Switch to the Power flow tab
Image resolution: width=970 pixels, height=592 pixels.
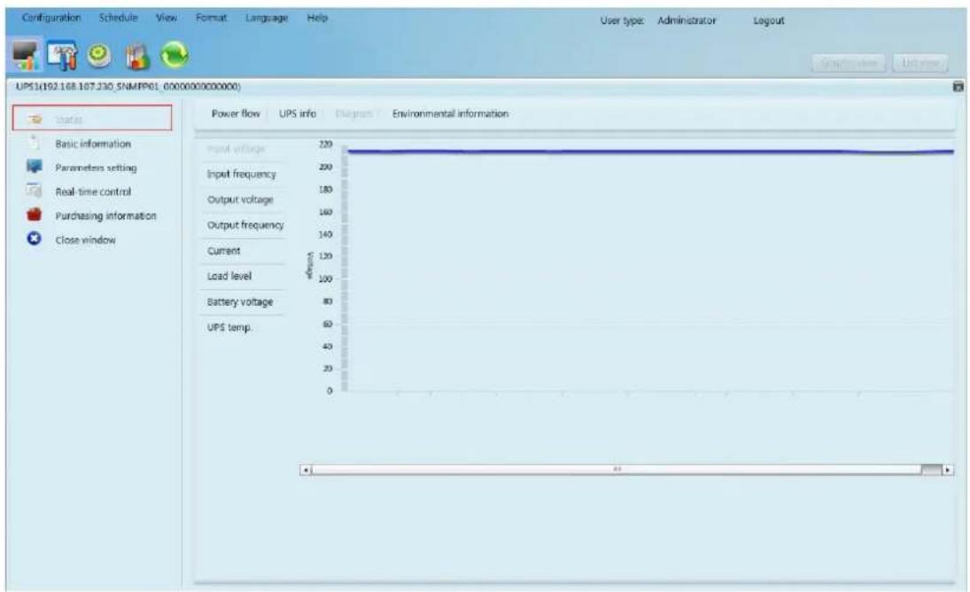coord(236,113)
